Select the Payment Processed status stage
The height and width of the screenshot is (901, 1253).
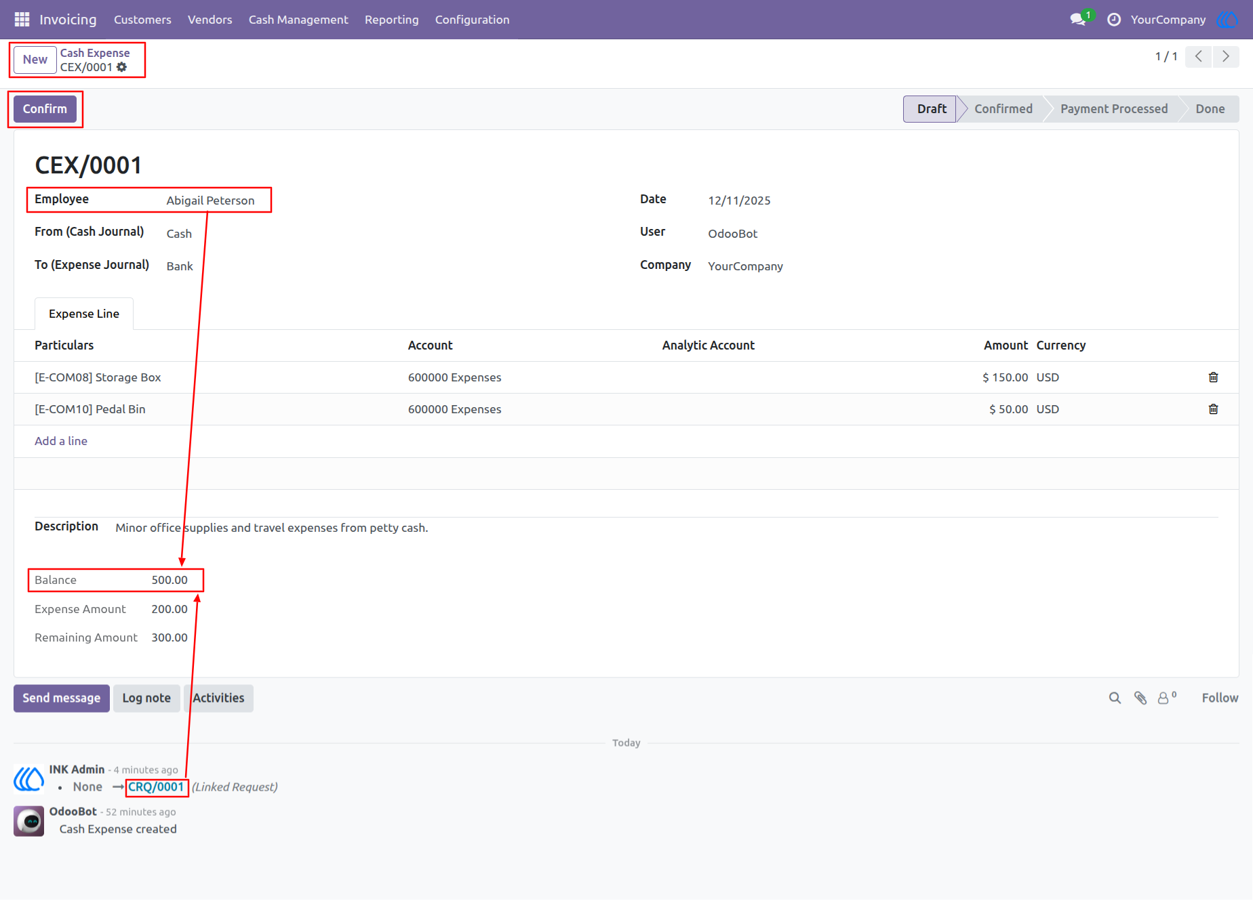1114,109
